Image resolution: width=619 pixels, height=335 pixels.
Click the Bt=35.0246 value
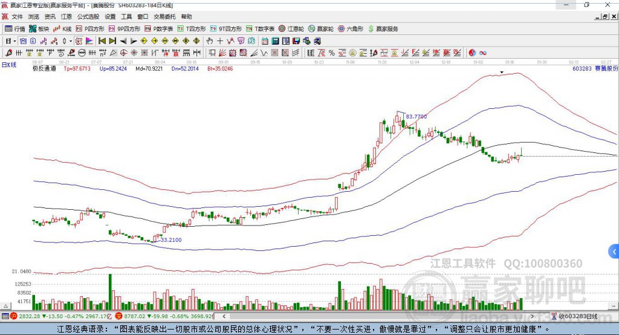pos(220,68)
